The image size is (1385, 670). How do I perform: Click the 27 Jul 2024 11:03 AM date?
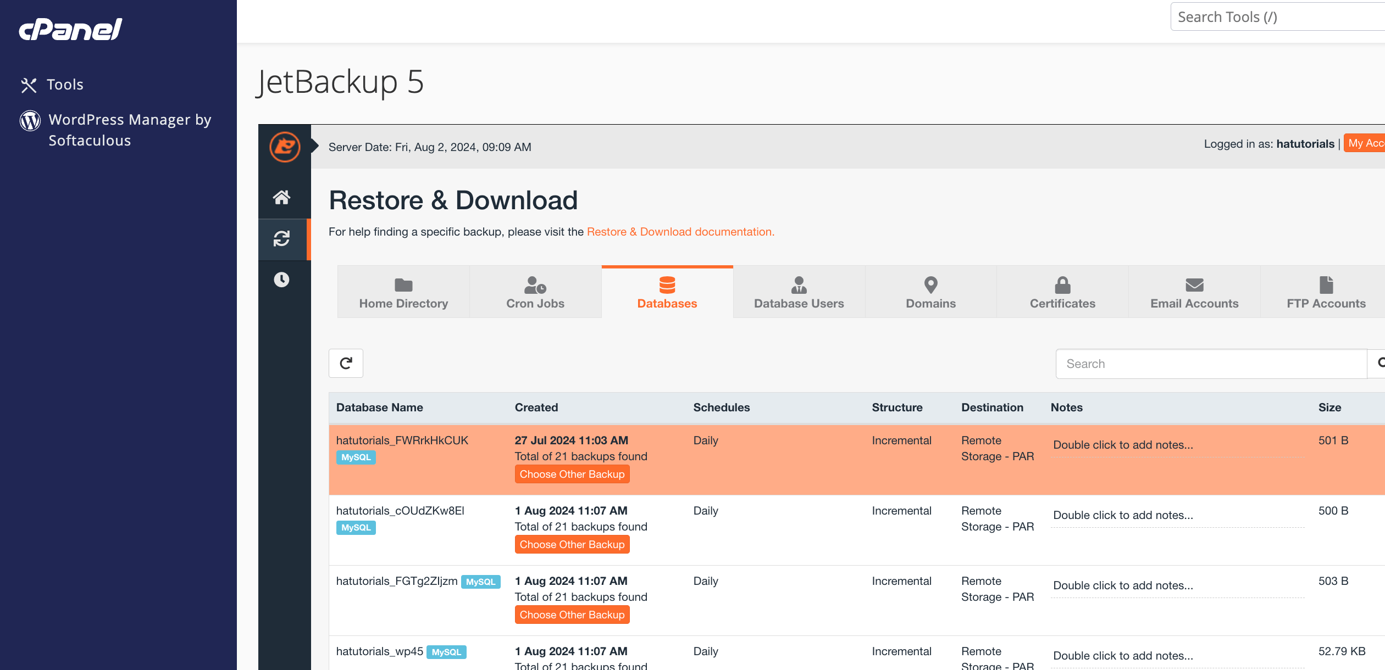tap(572, 440)
